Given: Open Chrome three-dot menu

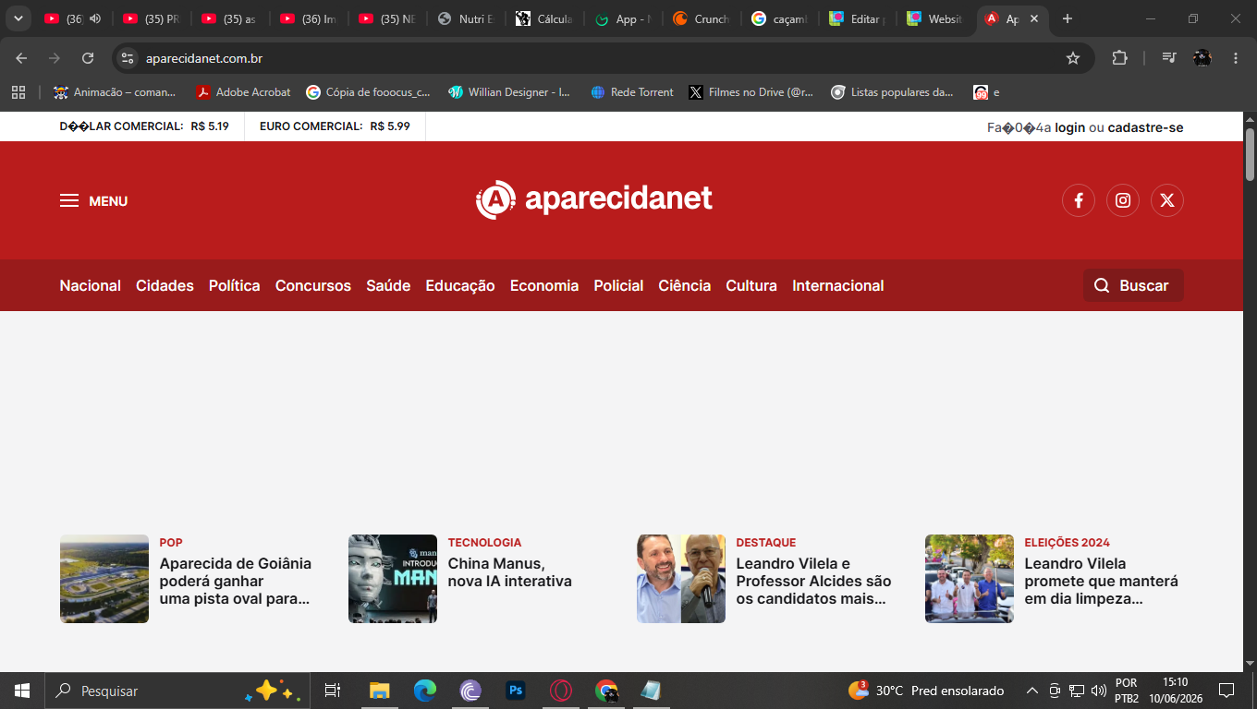Looking at the screenshot, I should click(1236, 58).
